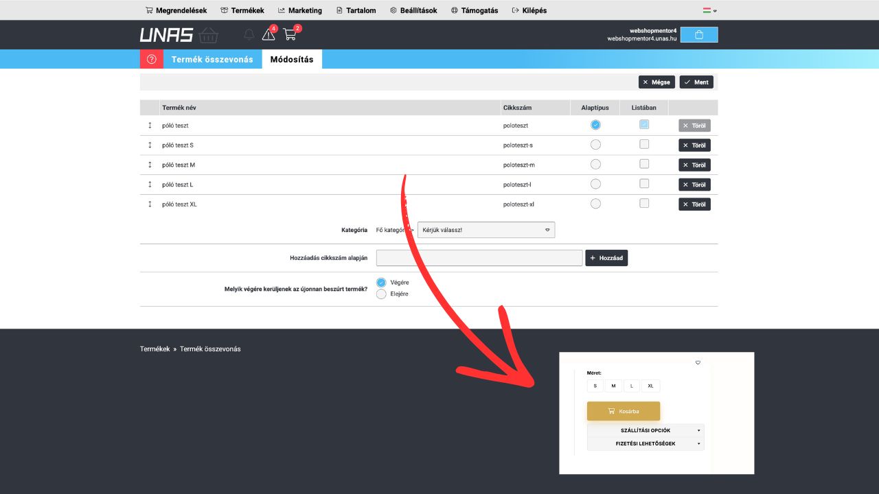The image size is (879, 494).
Task: Open the Megrendelések menu
Action: pos(176,10)
